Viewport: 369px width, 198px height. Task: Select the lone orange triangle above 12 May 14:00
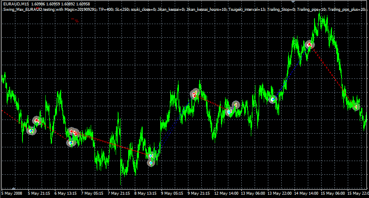[x=236, y=105]
